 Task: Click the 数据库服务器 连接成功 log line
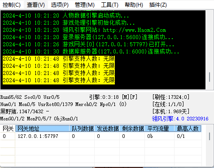91,52
